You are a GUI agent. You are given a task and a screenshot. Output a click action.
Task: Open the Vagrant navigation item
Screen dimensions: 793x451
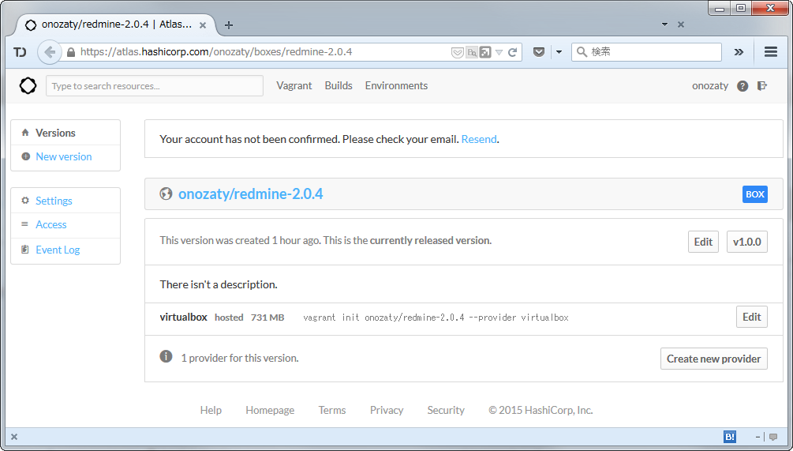(x=294, y=85)
